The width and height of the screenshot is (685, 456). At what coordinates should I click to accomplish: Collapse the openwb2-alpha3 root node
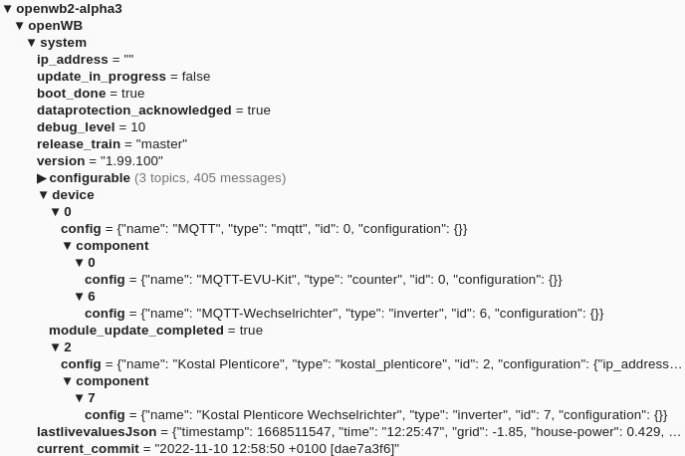(x=8, y=9)
